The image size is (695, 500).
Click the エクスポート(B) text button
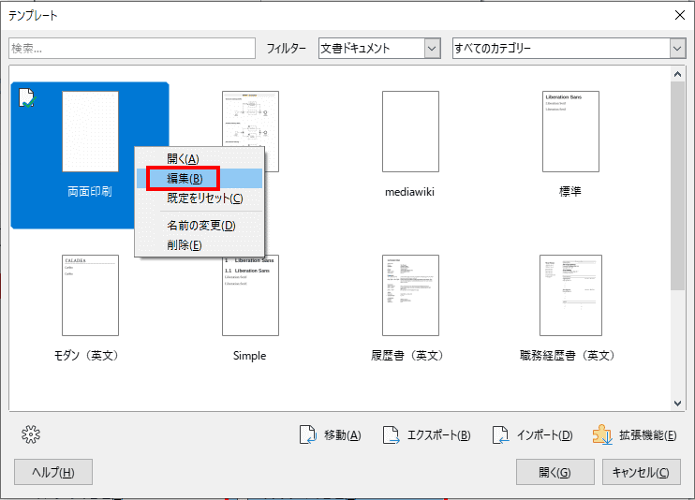(x=438, y=435)
